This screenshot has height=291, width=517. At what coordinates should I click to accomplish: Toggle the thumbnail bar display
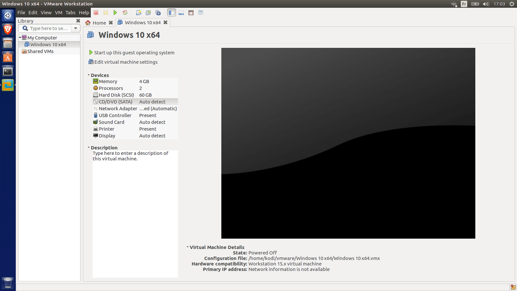tap(181, 13)
